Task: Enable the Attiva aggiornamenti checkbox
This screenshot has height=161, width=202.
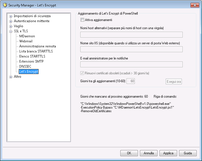Action: point(82,20)
